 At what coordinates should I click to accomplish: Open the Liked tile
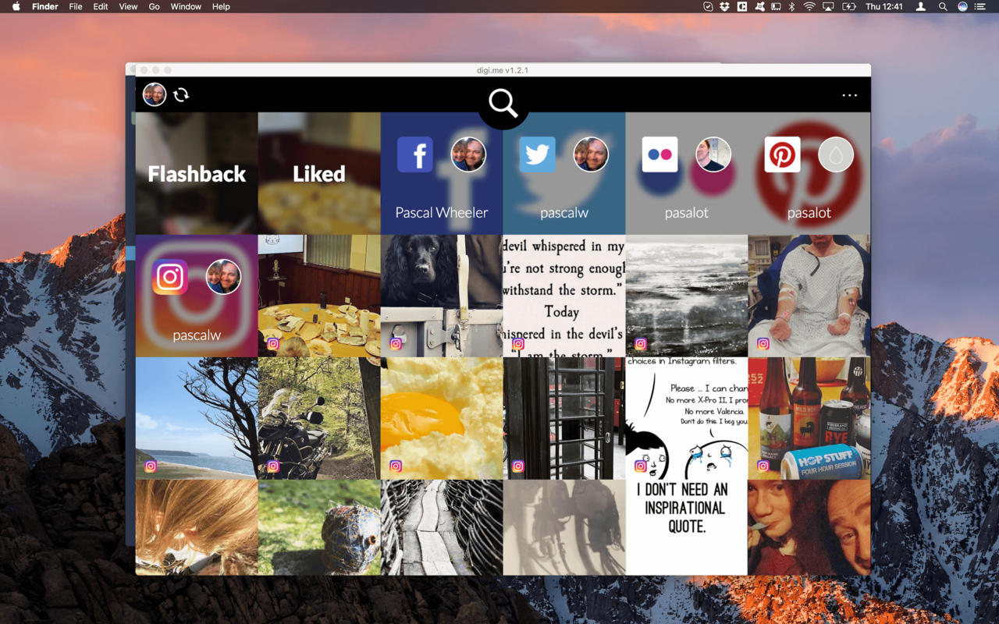click(x=319, y=173)
